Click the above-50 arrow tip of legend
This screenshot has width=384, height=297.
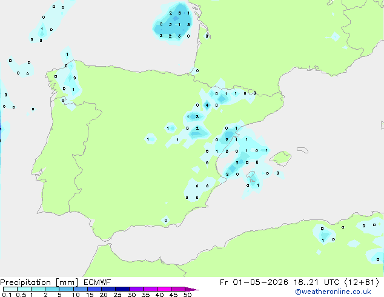(x=192, y=289)
